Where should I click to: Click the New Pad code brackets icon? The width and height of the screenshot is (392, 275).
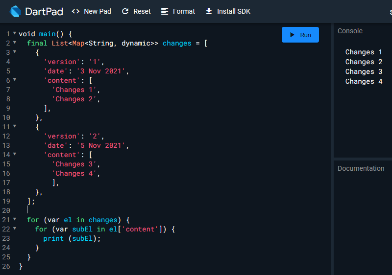coord(75,11)
